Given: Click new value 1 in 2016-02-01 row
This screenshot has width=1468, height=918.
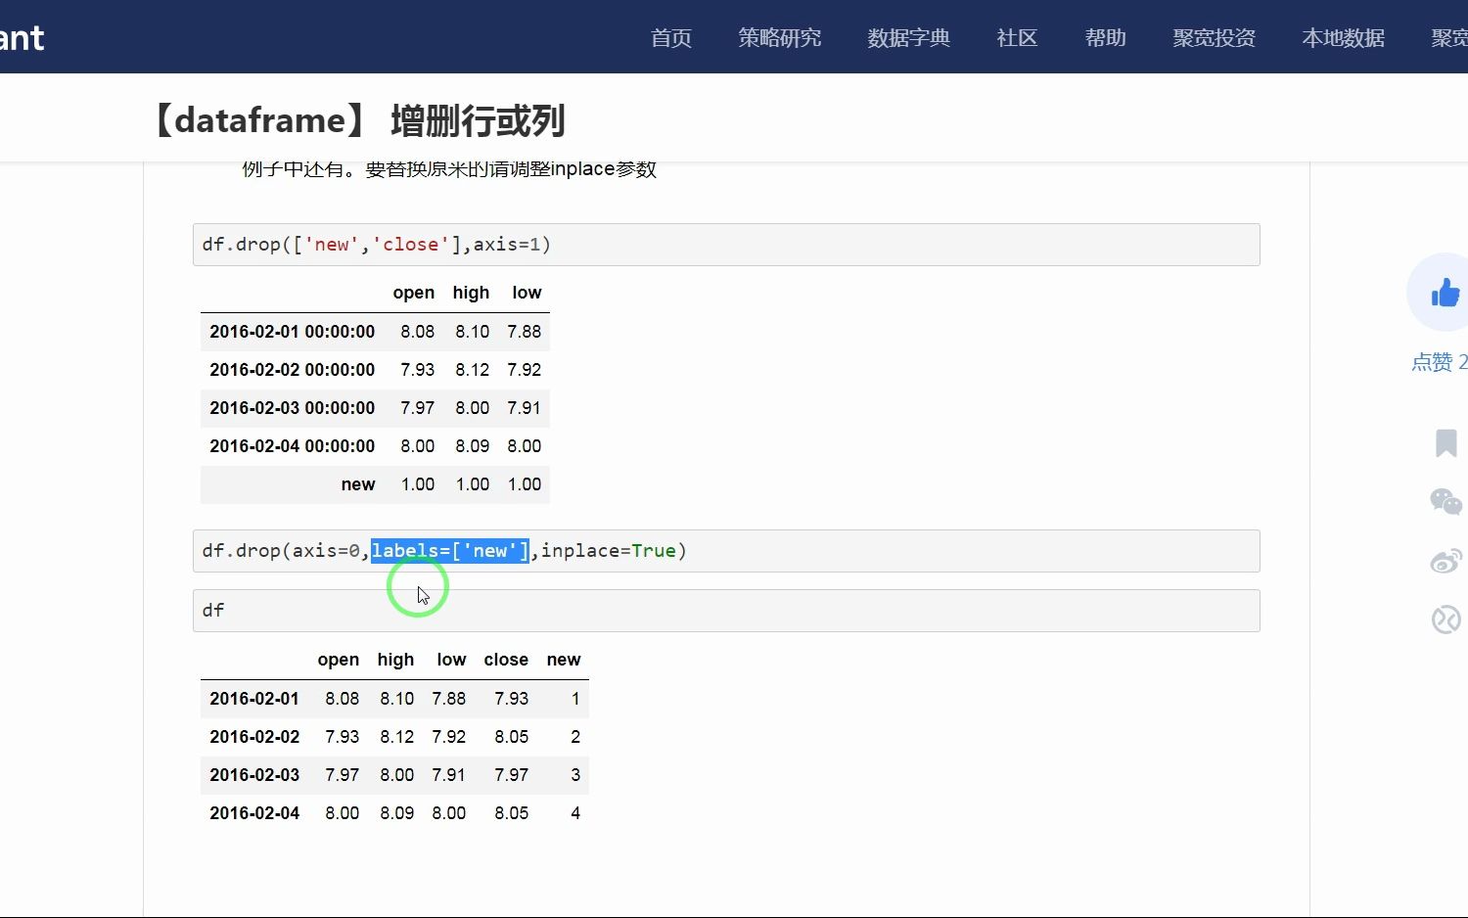Looking at the screenshot, I should pyautogui.click(x=575, y=699).
